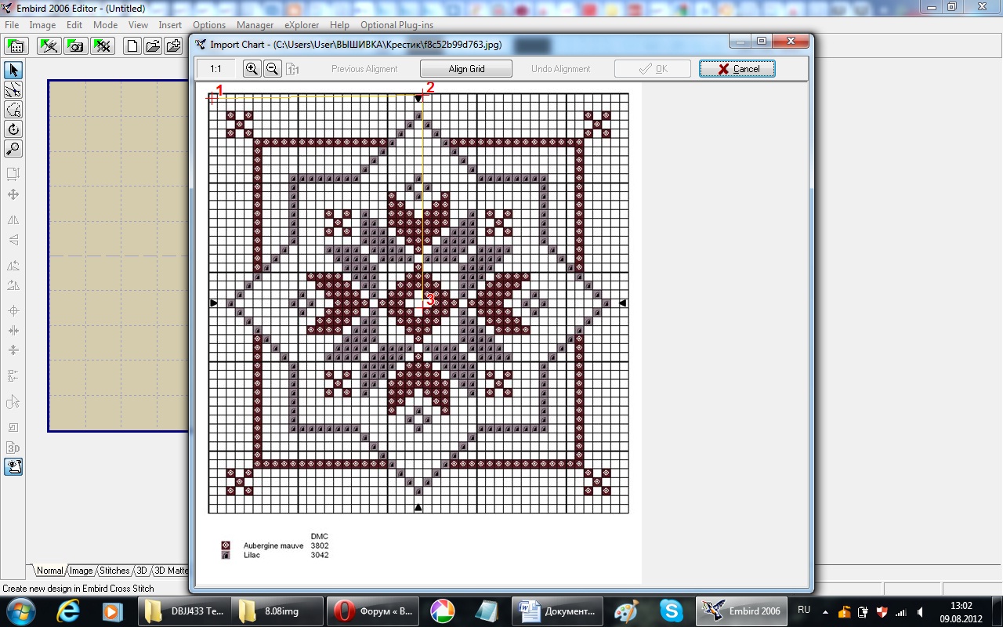Open the Embird Manager toolbar icon
The width and height of the screenshot is (1003, 627).
tap(16, 45)
